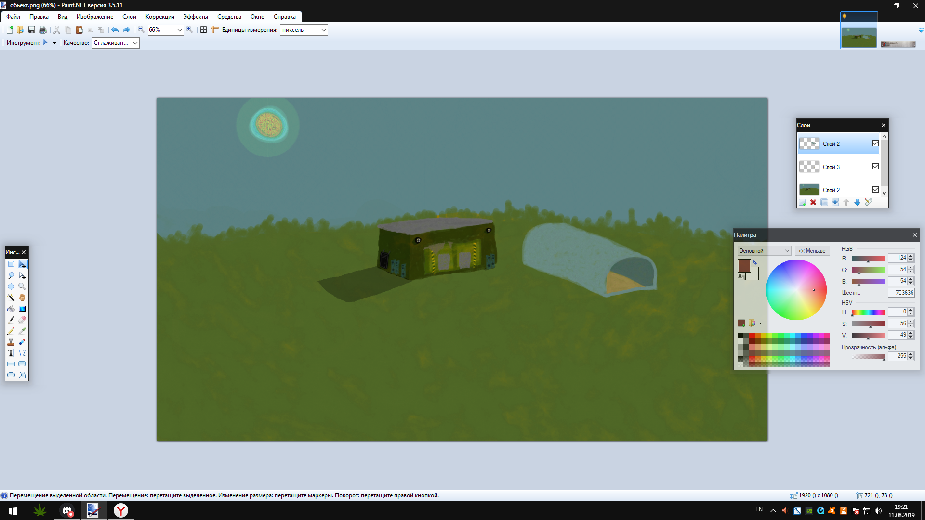Open the palette management dropdown arrow
This screenshot has width=925, height=520.
(x=760, y=324)
